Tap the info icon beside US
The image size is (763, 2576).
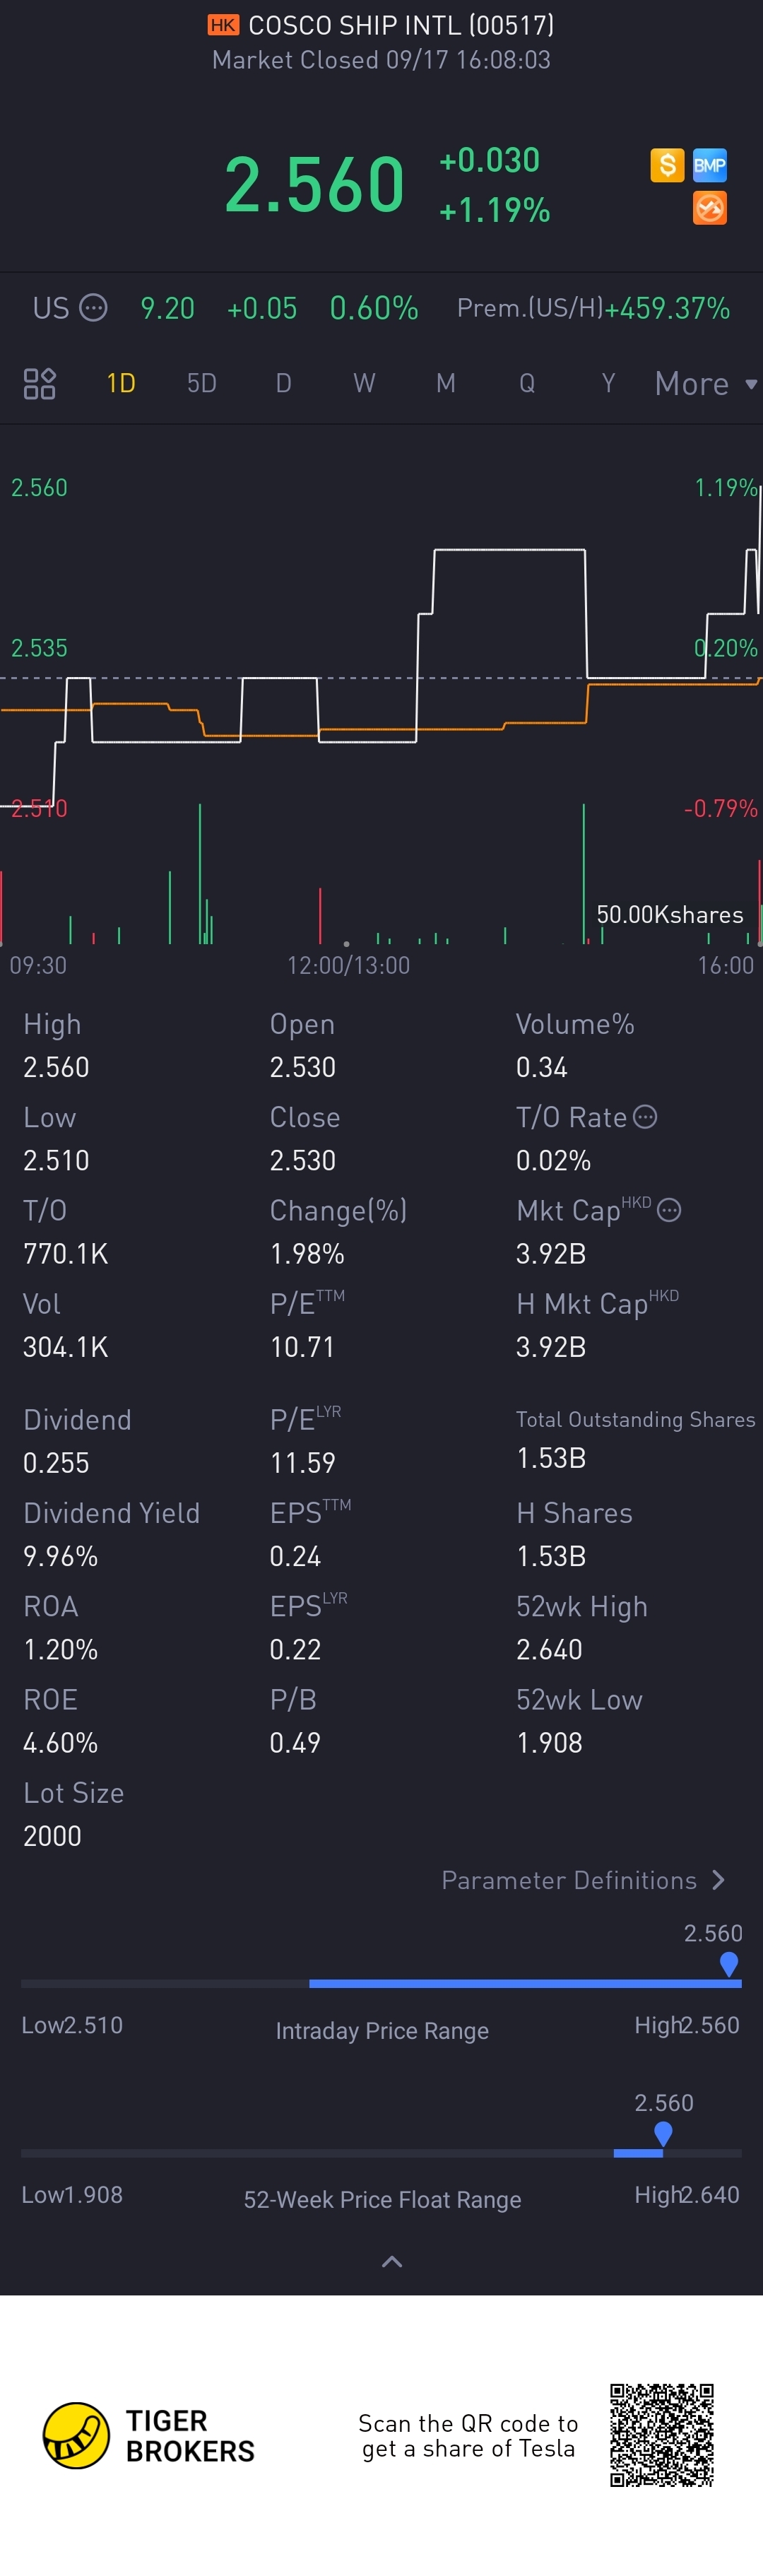pos(93,307)
